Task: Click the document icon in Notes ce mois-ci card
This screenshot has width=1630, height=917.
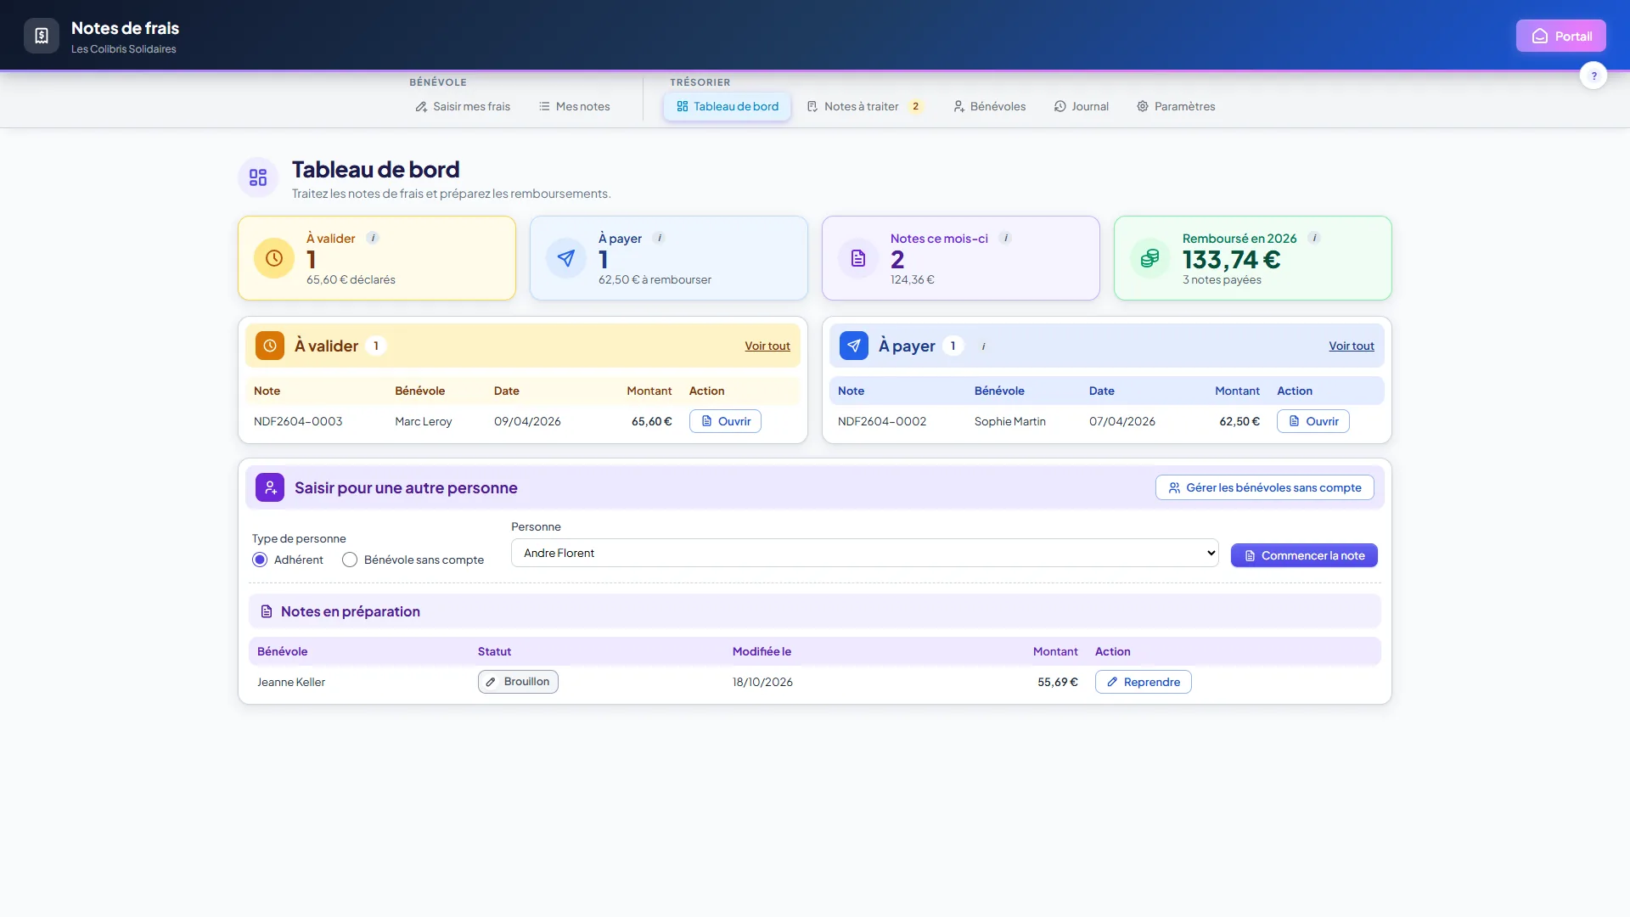Action: 858,258
